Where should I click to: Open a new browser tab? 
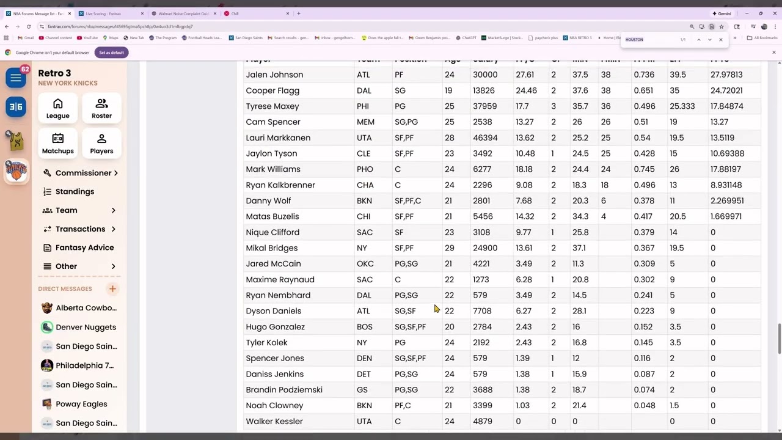tap(299, 13)
